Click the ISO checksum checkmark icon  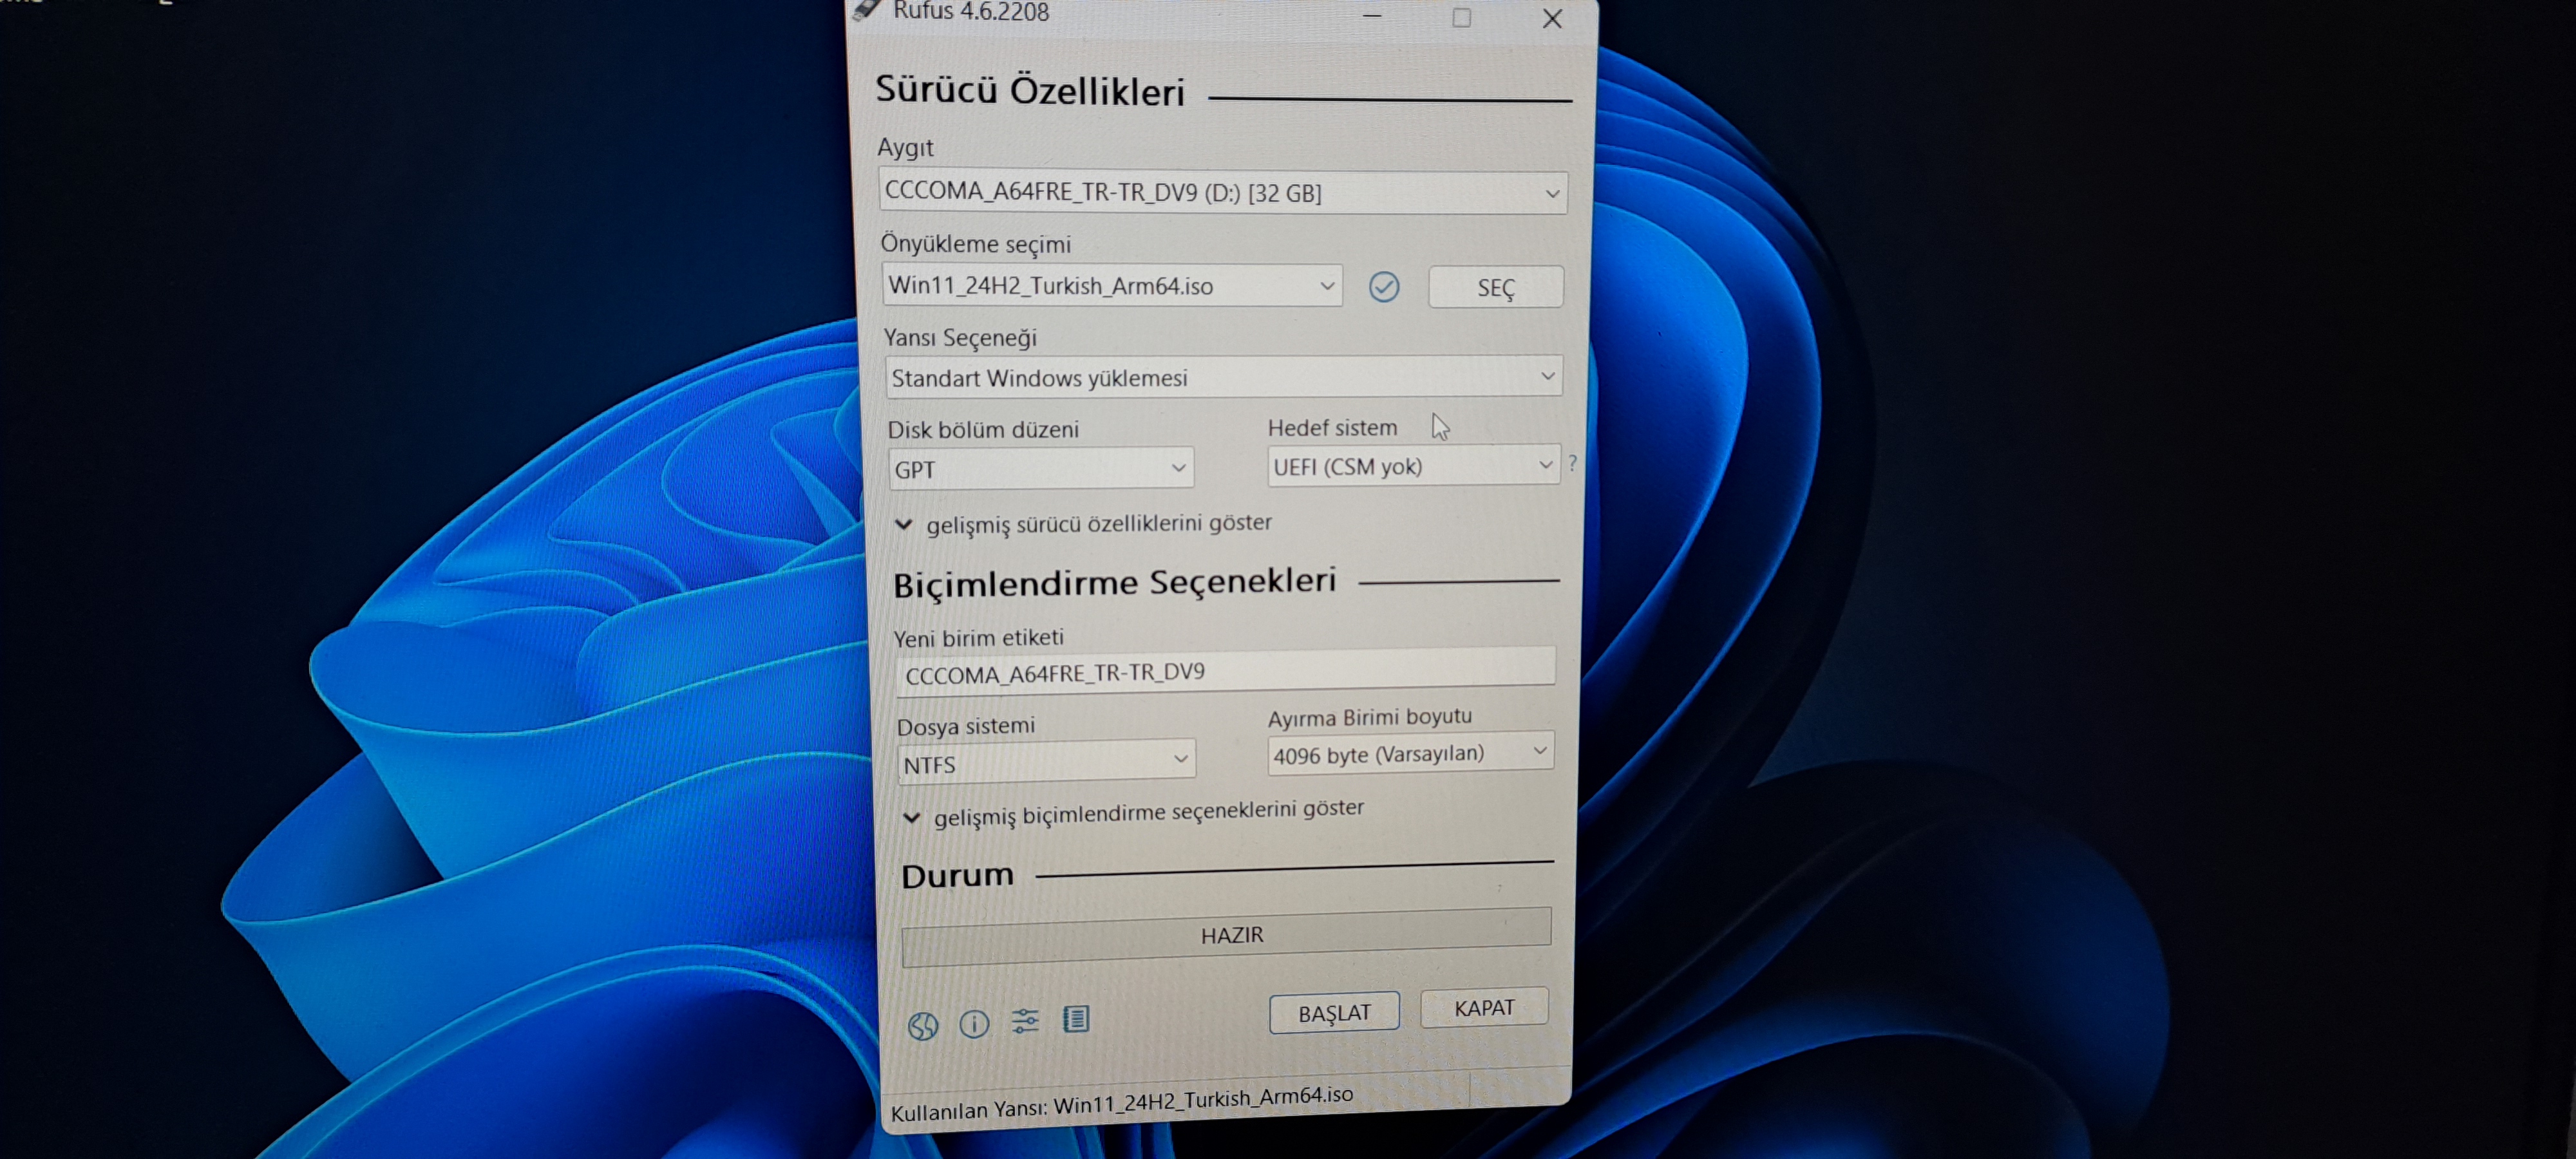click(1384, 287)
